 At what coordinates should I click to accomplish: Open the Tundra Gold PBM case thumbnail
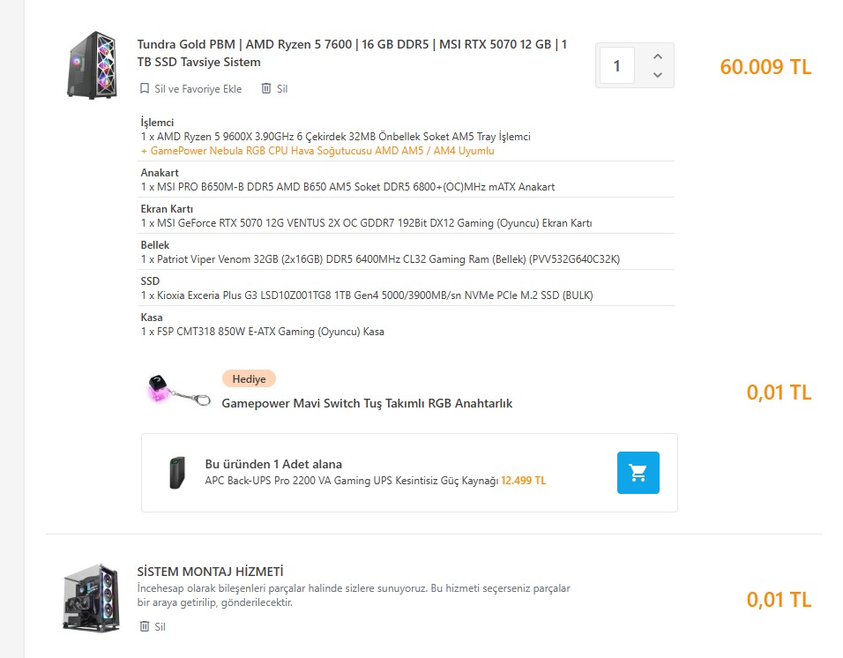(x=92, y=65)
